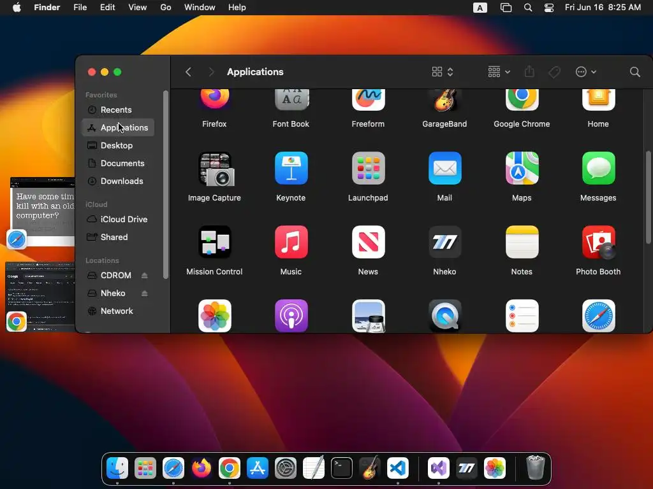
Task: Open the Music app icon
Action: click(291, 241)
